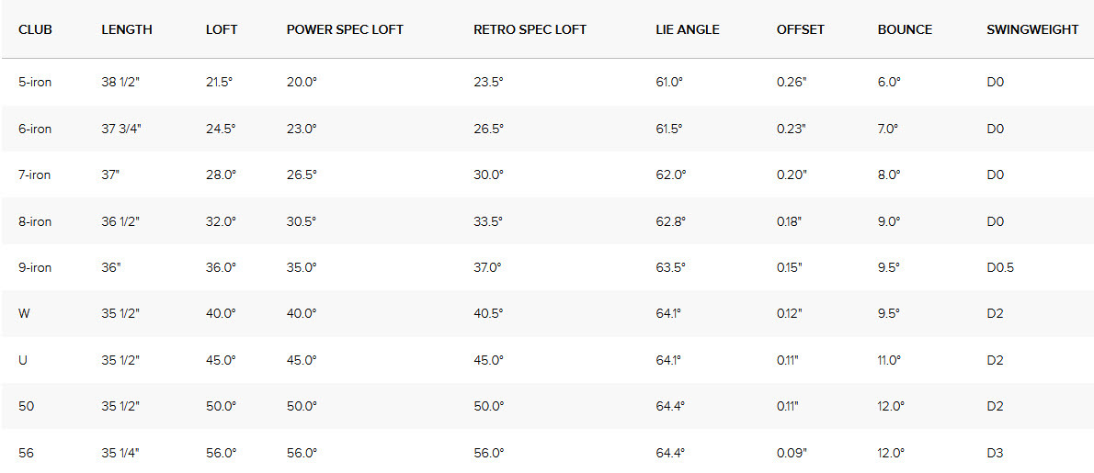Click the LENGTH column header

tap(127, 29)
